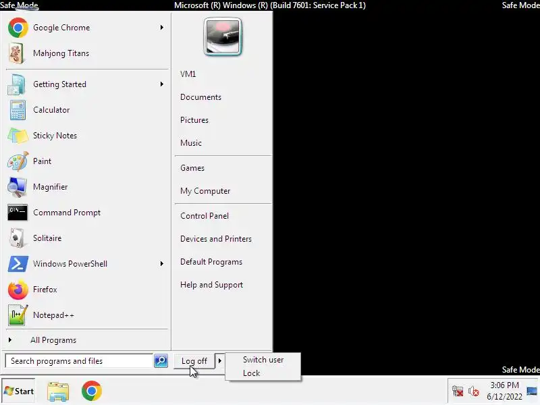Open the Getting Started icon

17,84
